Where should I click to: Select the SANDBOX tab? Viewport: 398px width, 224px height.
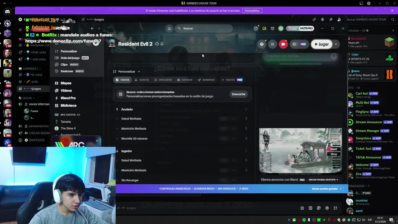(206, 80)
